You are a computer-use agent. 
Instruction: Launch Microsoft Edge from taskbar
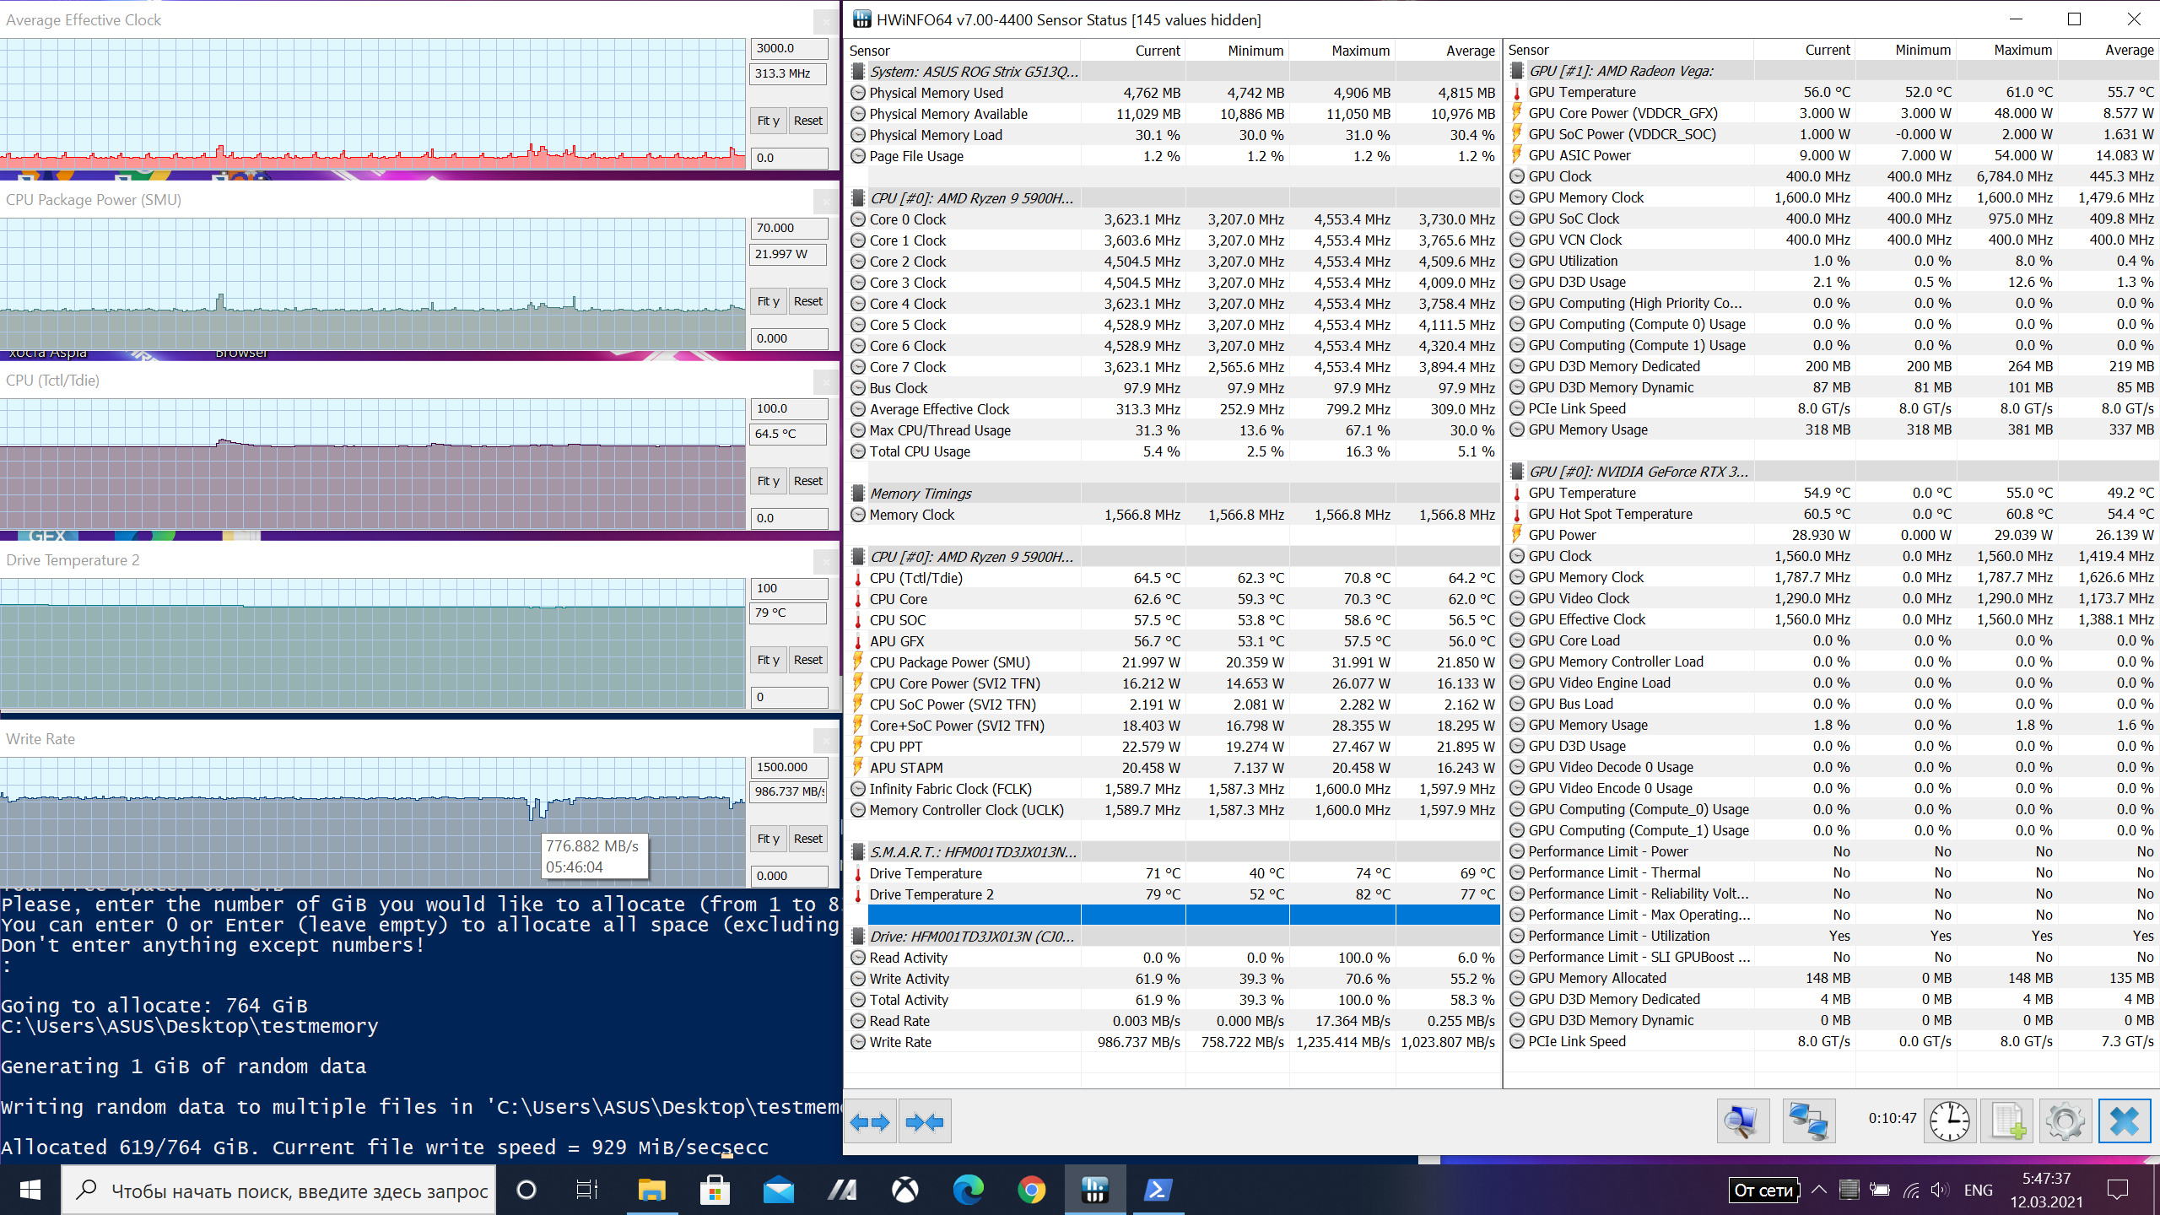click(x=968, y=1191)
